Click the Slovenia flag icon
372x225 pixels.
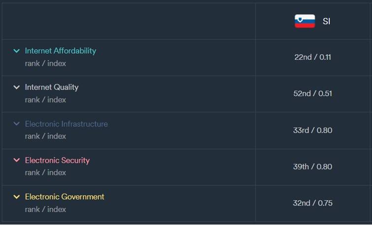(304, 21)
